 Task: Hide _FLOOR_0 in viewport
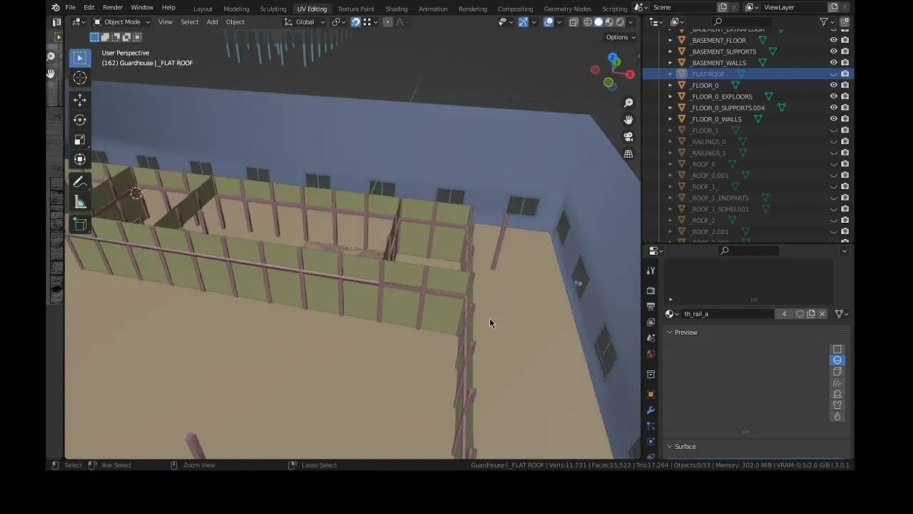[x=833, y=85]
